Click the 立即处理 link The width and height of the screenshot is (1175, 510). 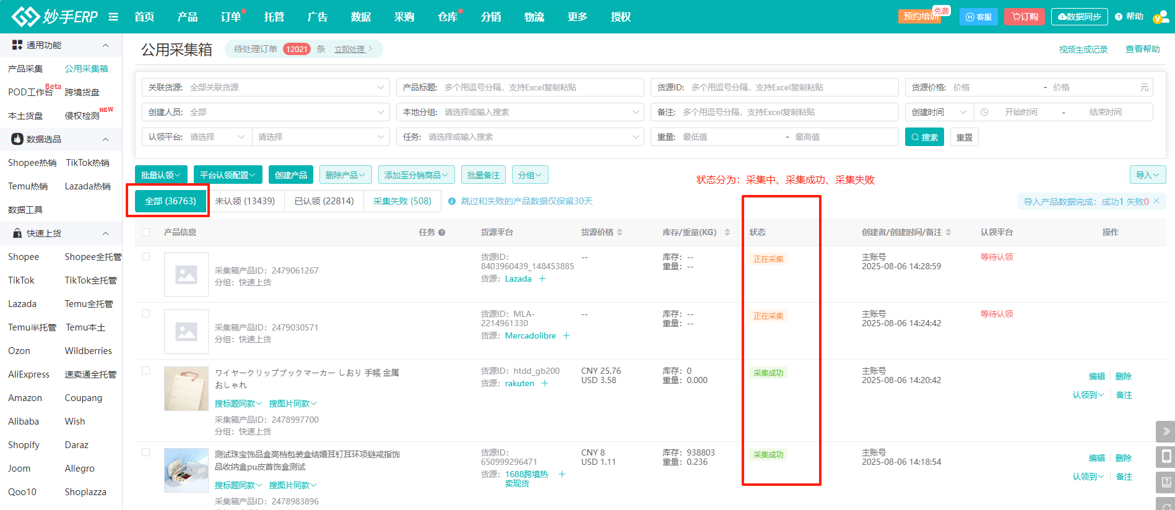350,49
